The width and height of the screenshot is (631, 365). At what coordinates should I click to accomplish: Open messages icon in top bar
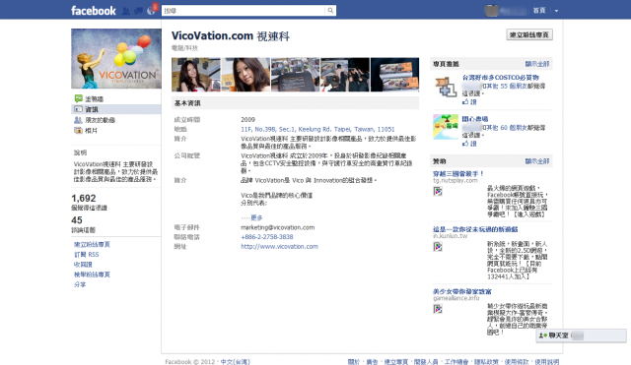[x=138, y=11]
